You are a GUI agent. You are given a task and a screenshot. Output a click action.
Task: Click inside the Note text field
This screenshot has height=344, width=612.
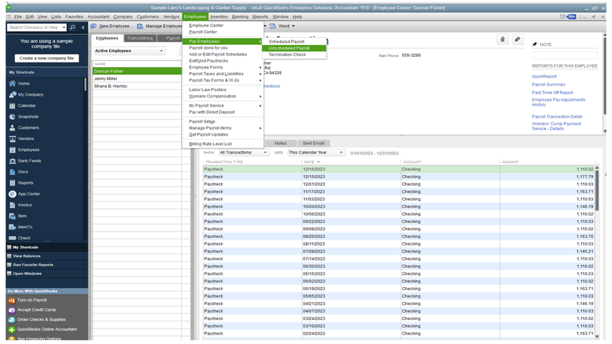click(564, 55)
